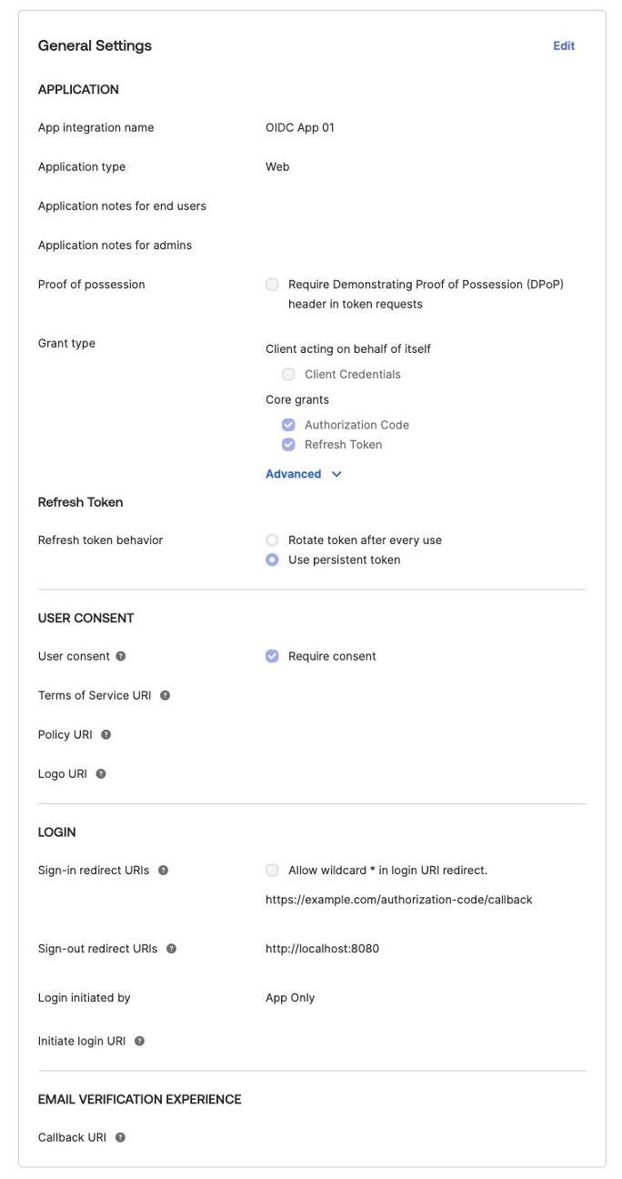Click the Sign-in redirect URIs help icon

pyautogui.click(x=163, y=870)
